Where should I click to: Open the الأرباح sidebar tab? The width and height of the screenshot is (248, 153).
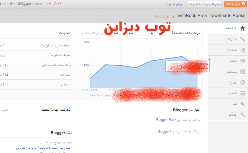tap(228, 82)
